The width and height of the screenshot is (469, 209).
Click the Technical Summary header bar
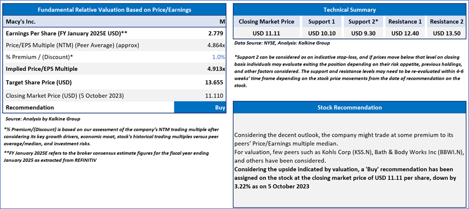point(349,10)
